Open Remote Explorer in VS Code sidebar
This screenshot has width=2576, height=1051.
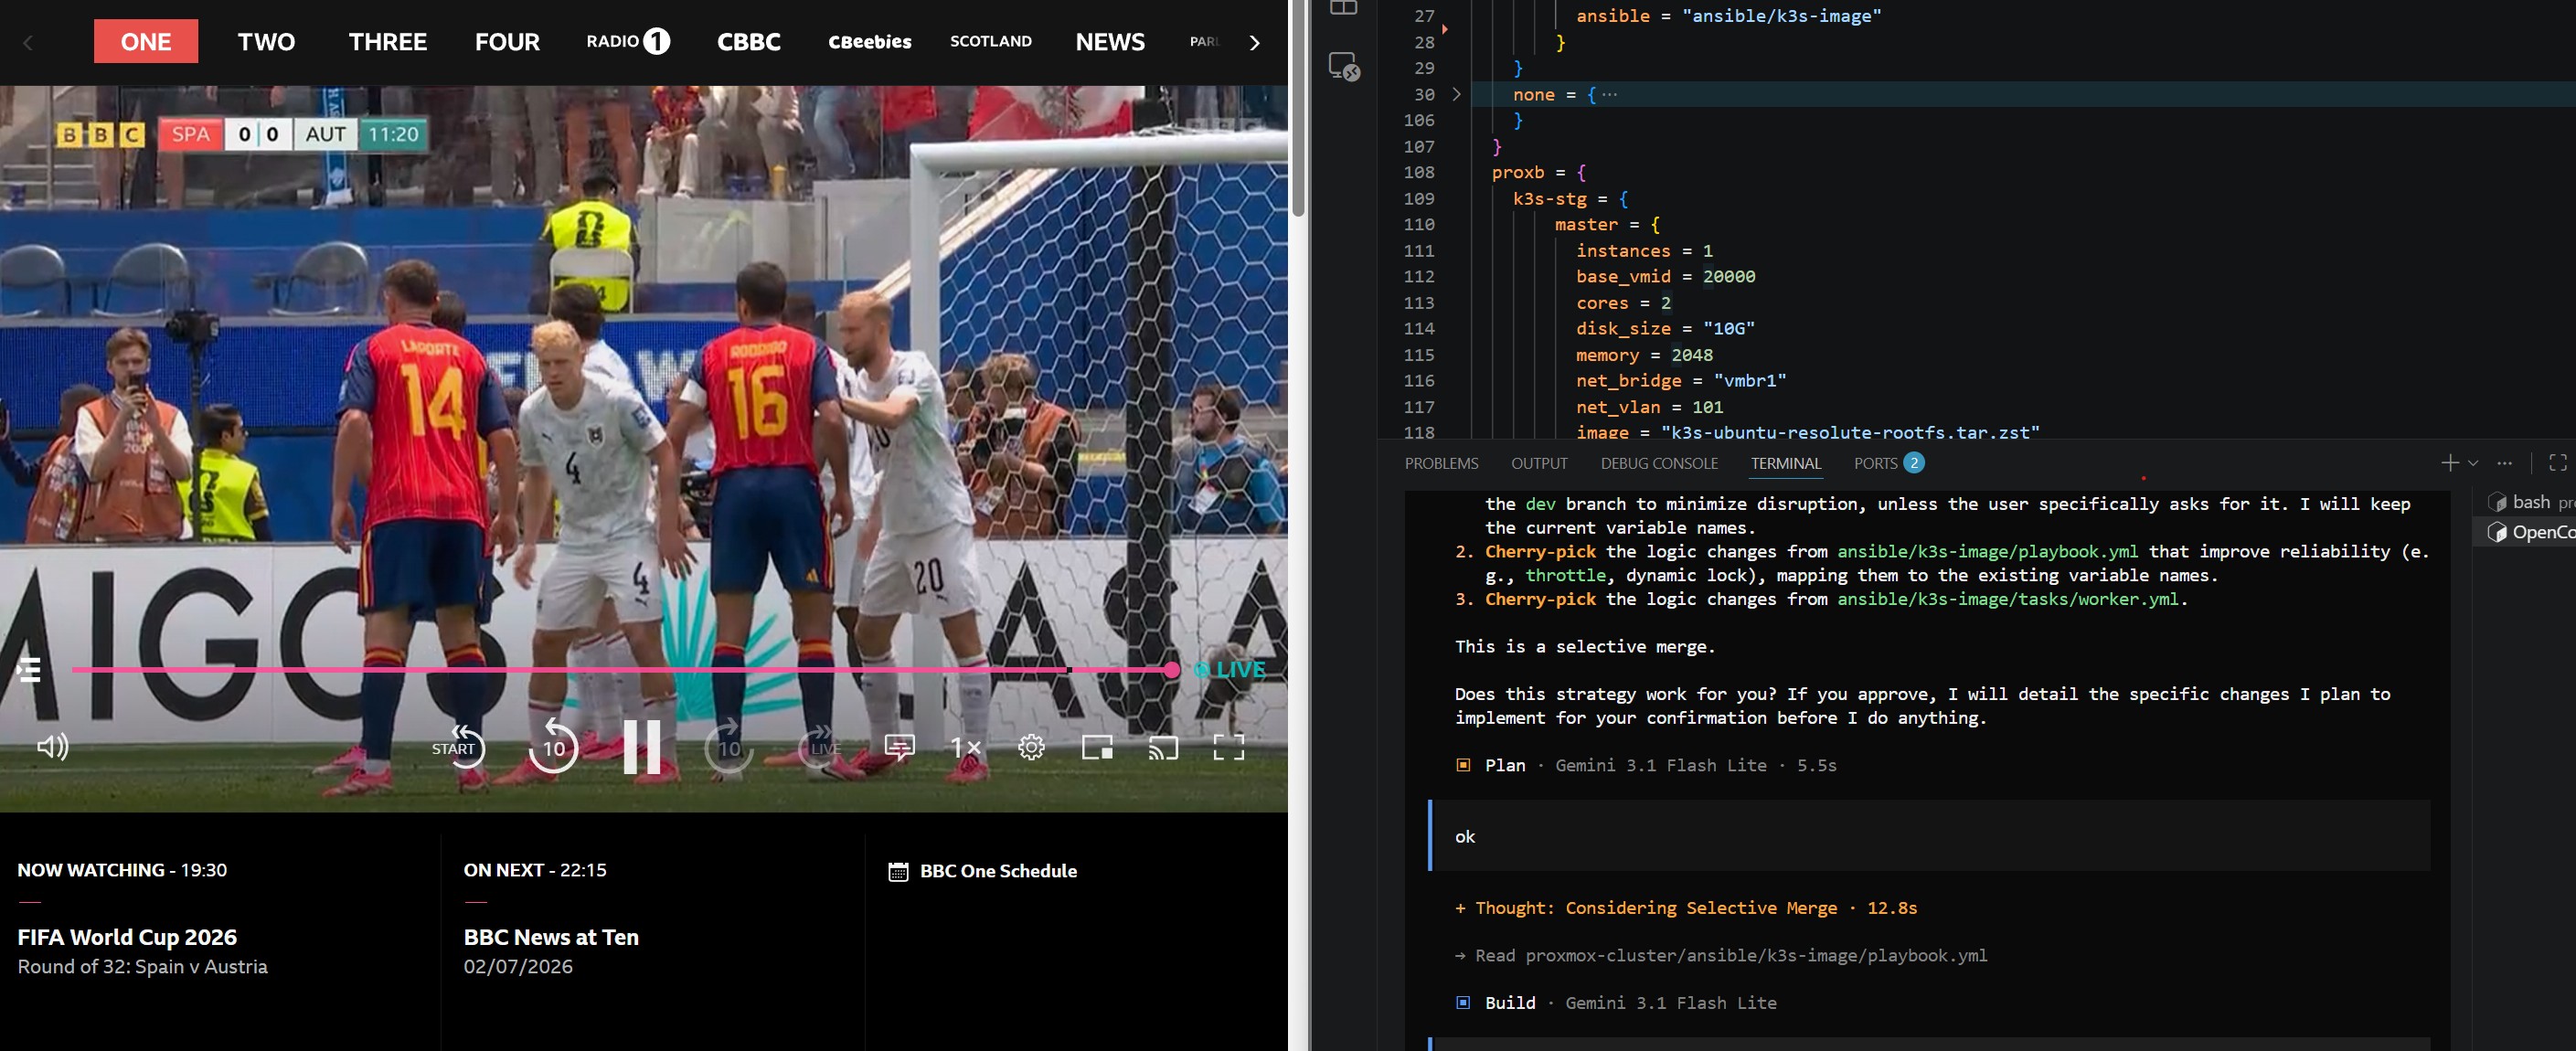click(x=1344, y=67)
